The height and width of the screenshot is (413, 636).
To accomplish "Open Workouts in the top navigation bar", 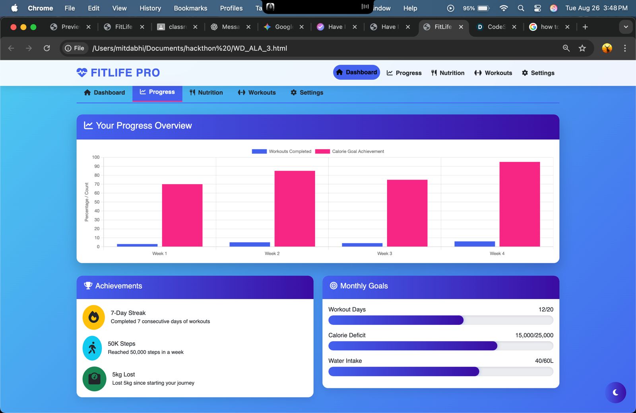I will click(x=493, y=73).
